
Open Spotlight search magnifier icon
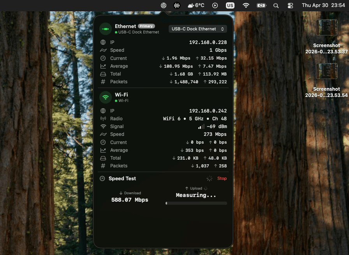(276, 5)
